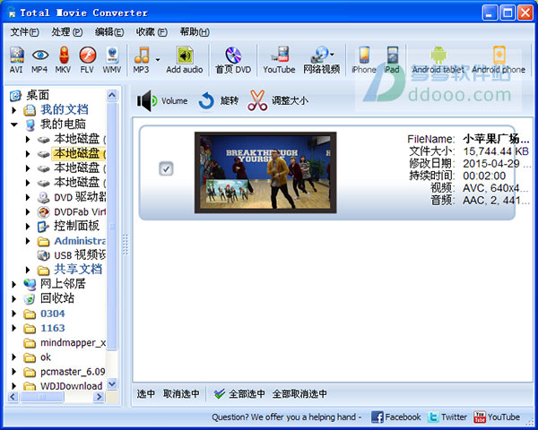Open 调整大小 scissors tool
The width and height of the screenshot is (538, 430).
pyautogui.click(x=278, y=101)
